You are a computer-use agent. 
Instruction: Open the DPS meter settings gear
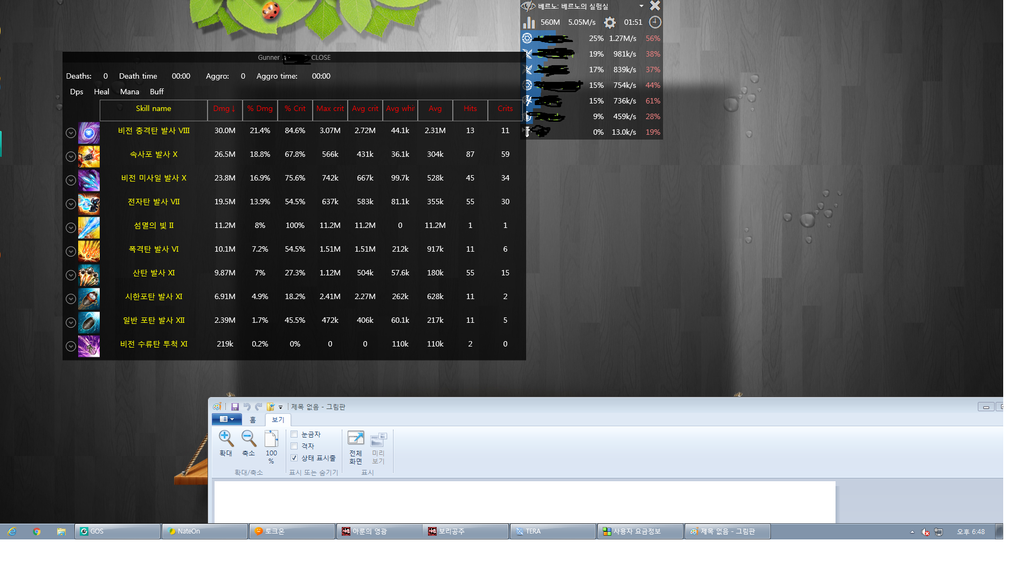click(610, 22)
